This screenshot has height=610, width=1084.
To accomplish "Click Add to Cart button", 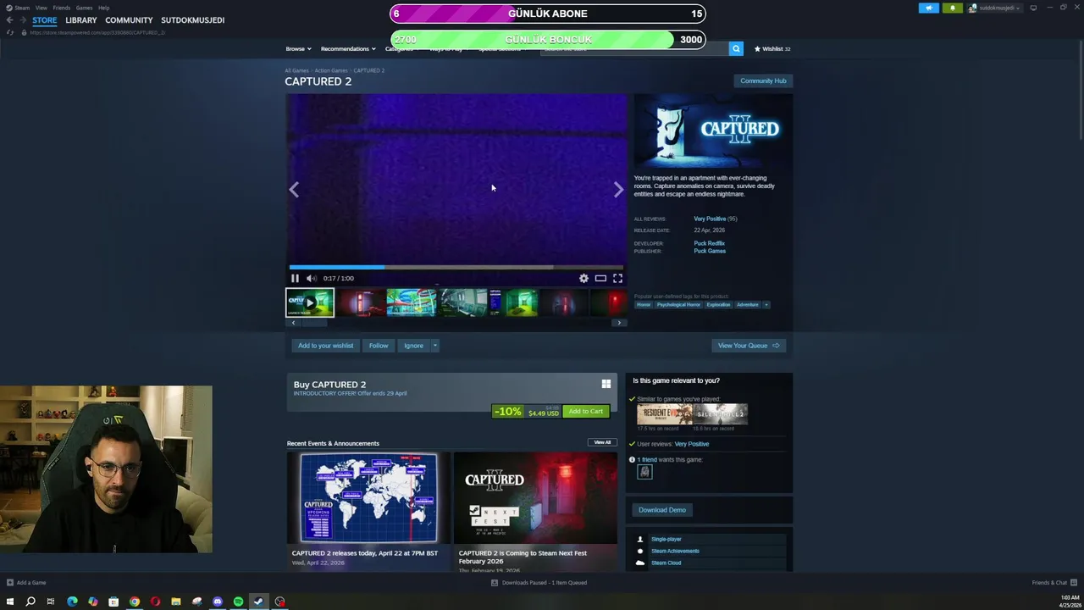I will coord(586,411).
